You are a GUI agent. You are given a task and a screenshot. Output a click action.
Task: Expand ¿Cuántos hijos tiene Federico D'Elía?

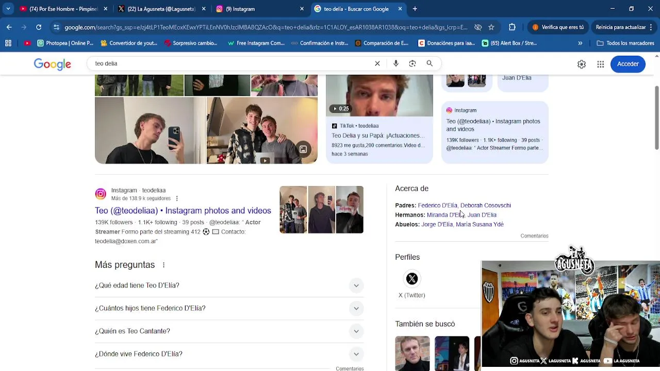point(229,308)
